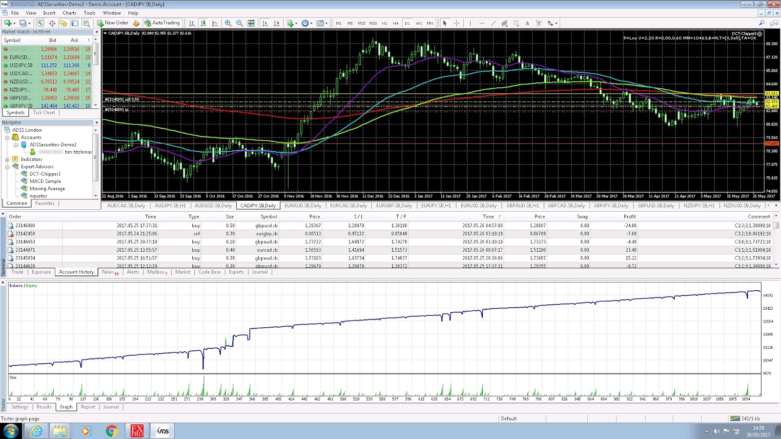The height and width of the screenshot is (439, 781).
Task: Toggle the Strategy Tester magnifier icon
Action: click(x=86, y=23)
